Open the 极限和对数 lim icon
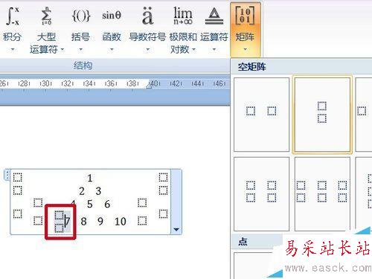The width and height of the screenshot is (372, 279). (x=183, y=16)
